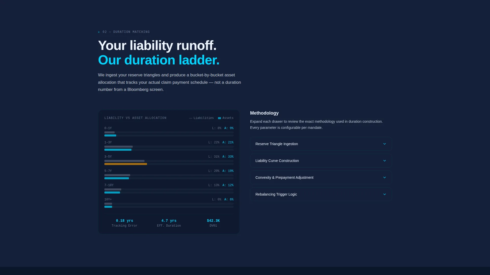
Task: Expand the Rebalancing Trigger Logic drawer
Action: point(321,194)
